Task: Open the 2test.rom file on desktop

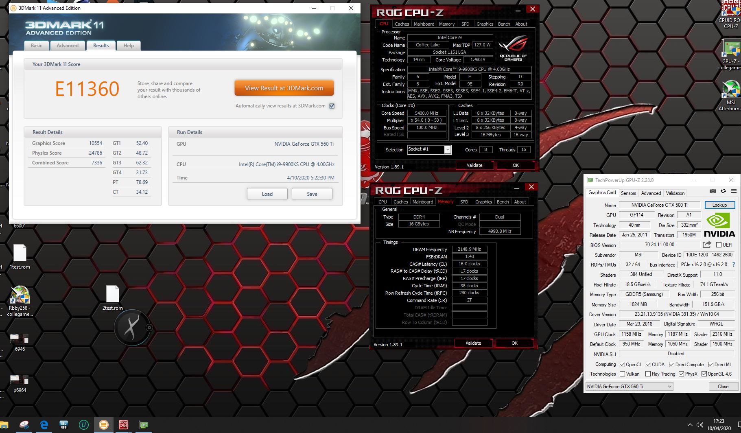Action: (113, 298)
